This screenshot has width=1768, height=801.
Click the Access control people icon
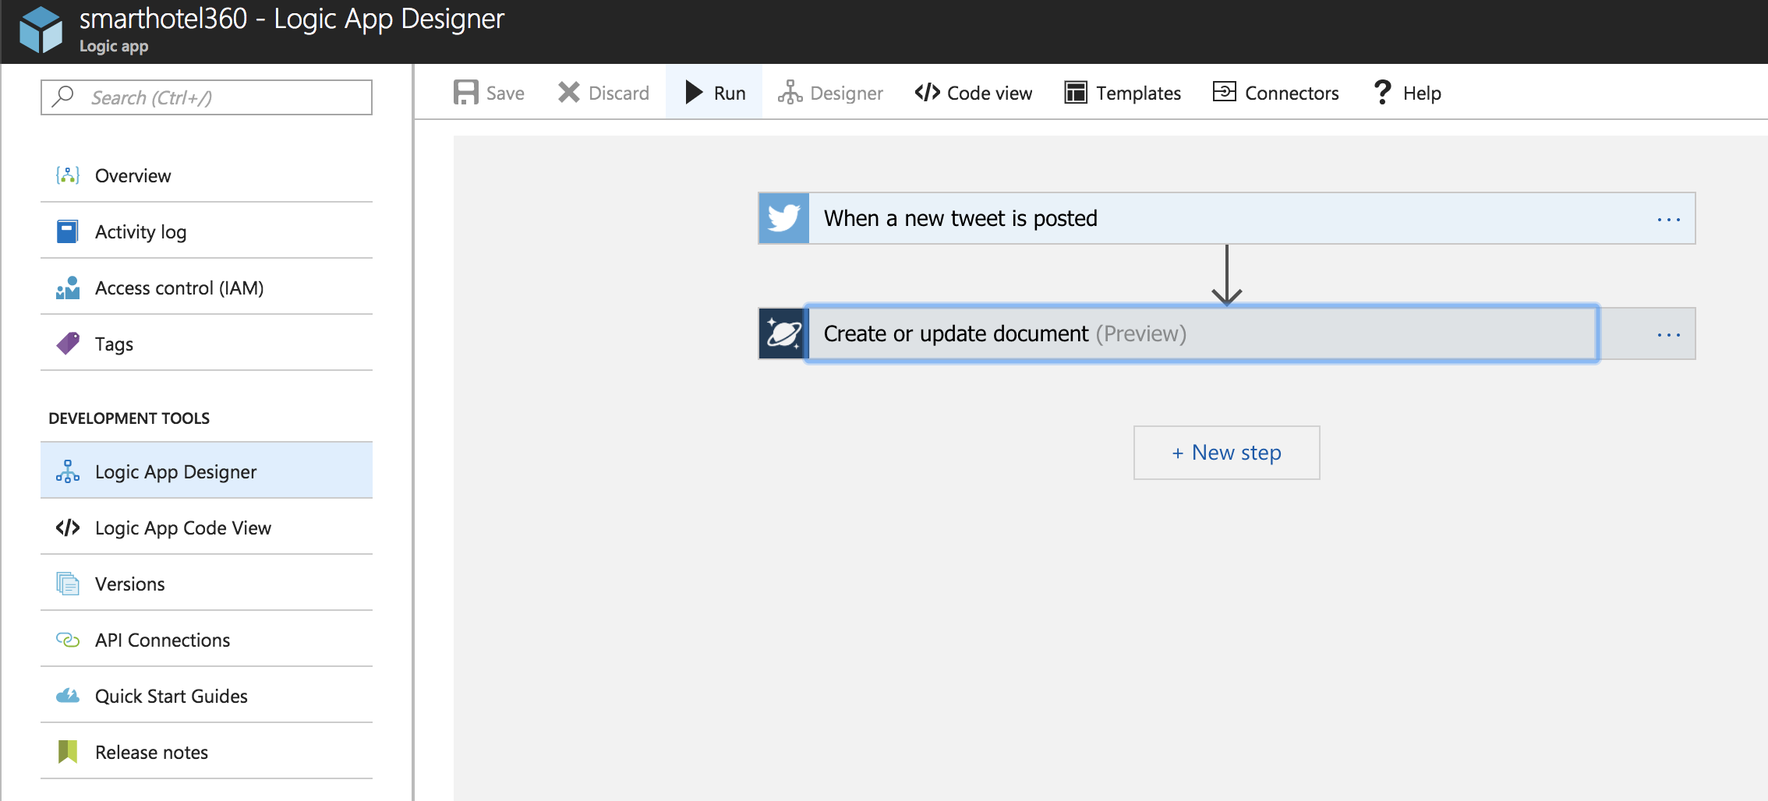pyautogui.click(x=68, y=288)
